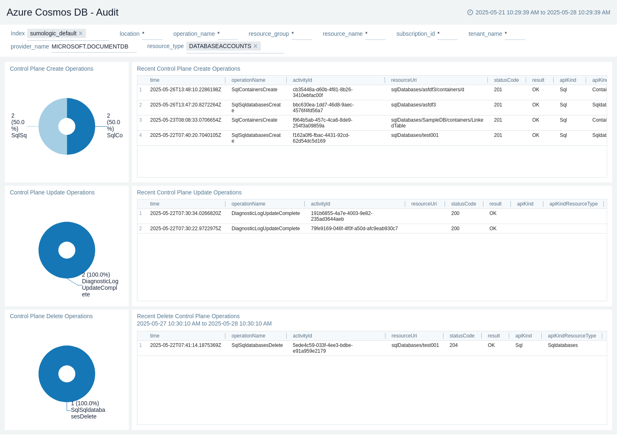Select Create table resourceUri sqlDatabases/test001

(415, 135)
